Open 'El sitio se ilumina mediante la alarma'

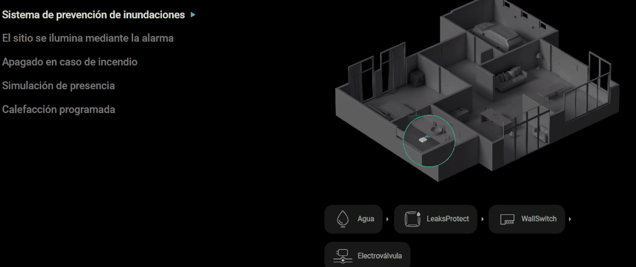(88, 38)
